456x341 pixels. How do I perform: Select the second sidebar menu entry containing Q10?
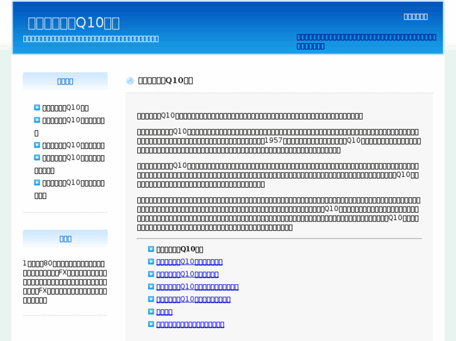(x=70, y=126)
